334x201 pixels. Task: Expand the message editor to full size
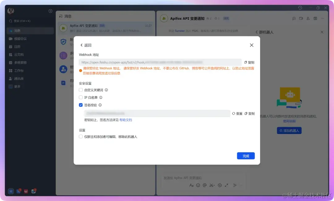pyautogui.click(x=226, y=185)
